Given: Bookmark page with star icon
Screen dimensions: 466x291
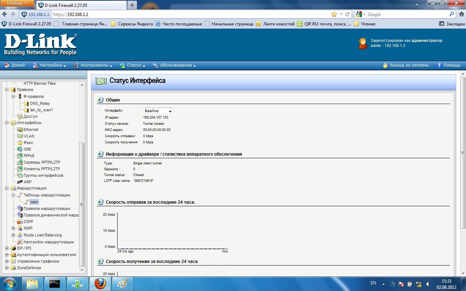Looking at the screenshot, I should coord(334,14).
